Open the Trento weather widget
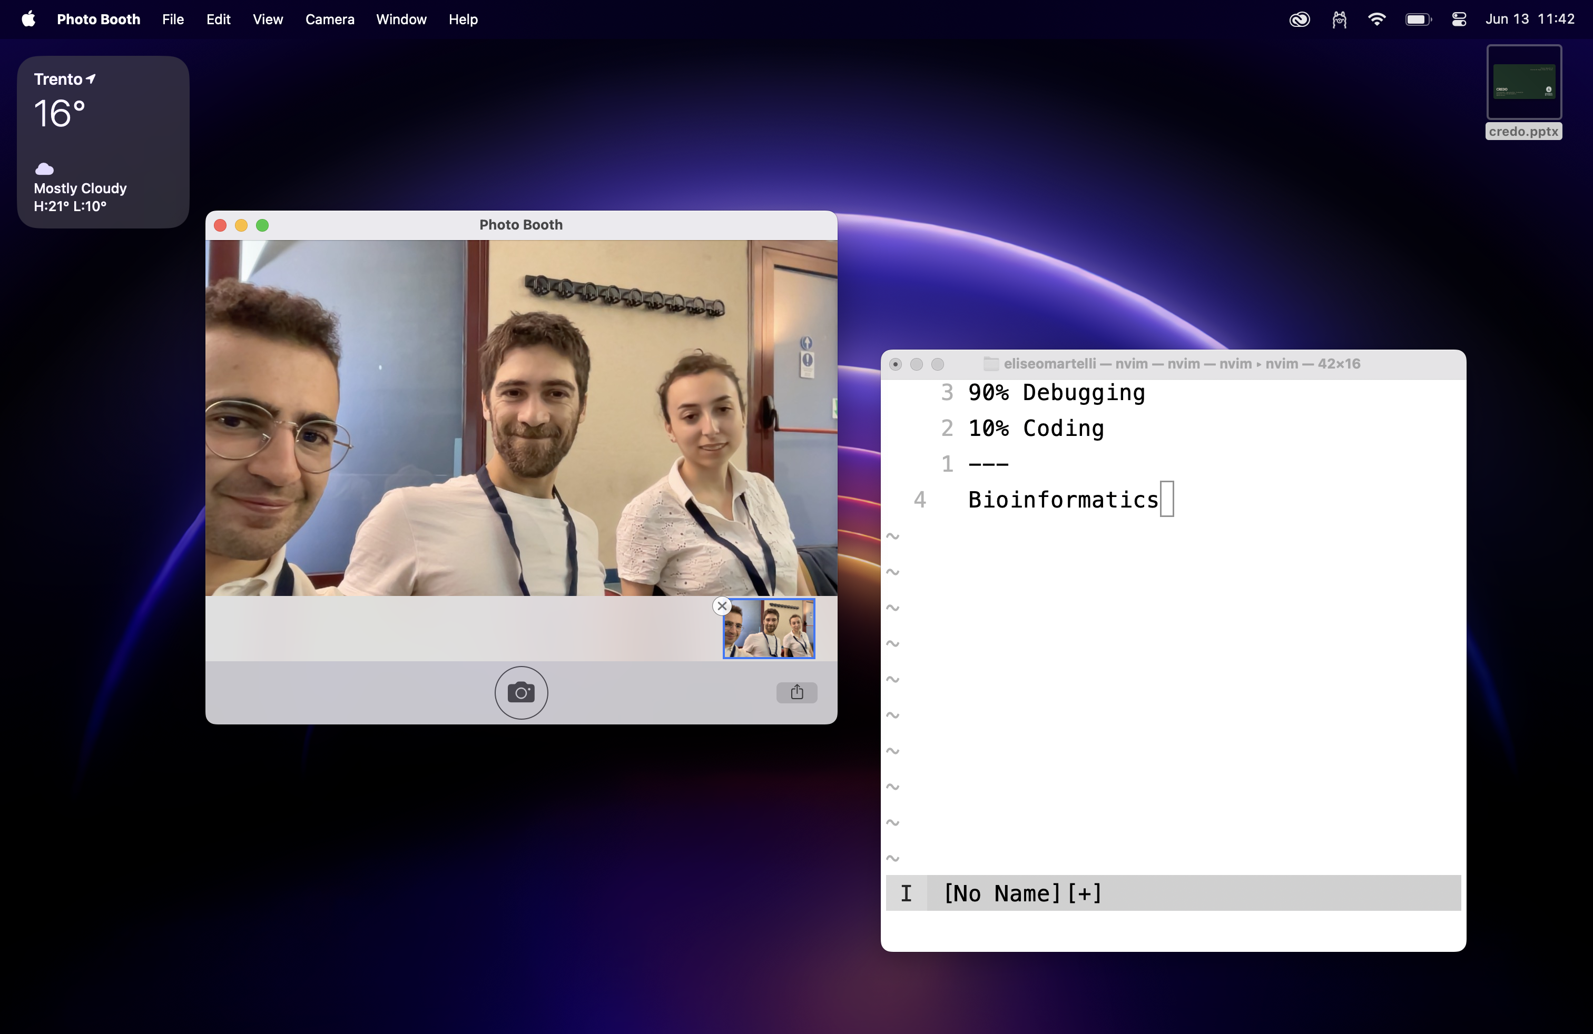Viewport: 1593px width, 1034px height. (x=103, y=142)
